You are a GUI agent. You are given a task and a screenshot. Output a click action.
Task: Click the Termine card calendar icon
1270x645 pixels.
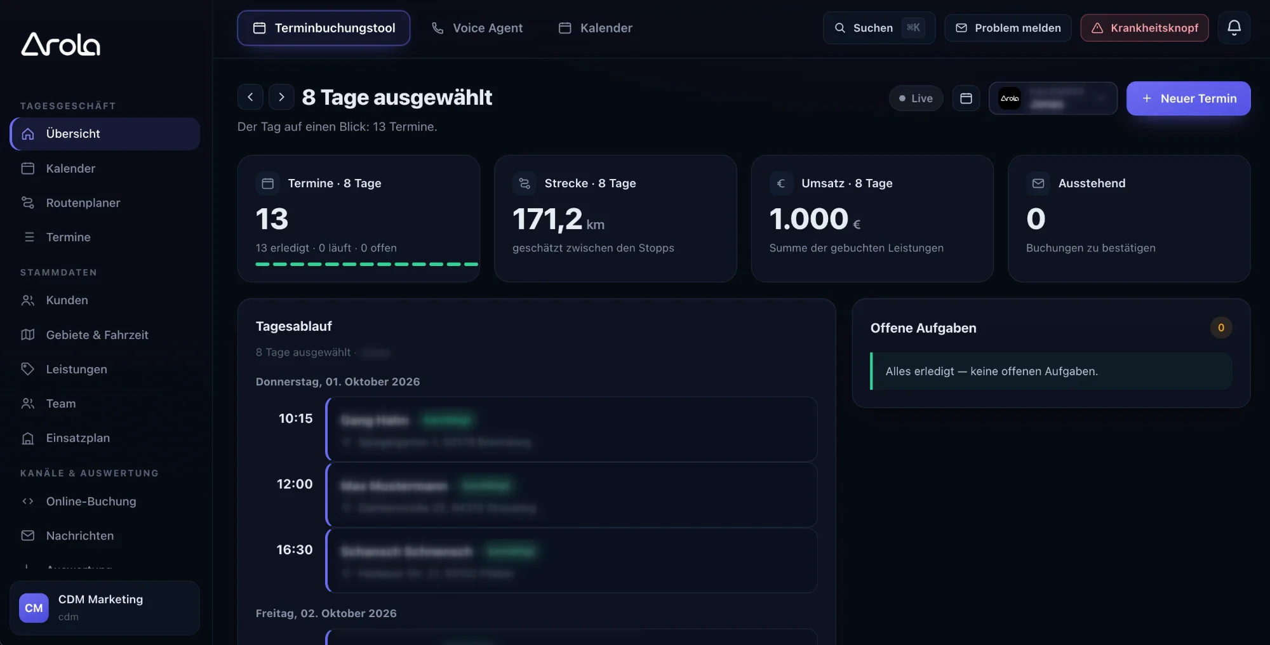tap(268, 183)
